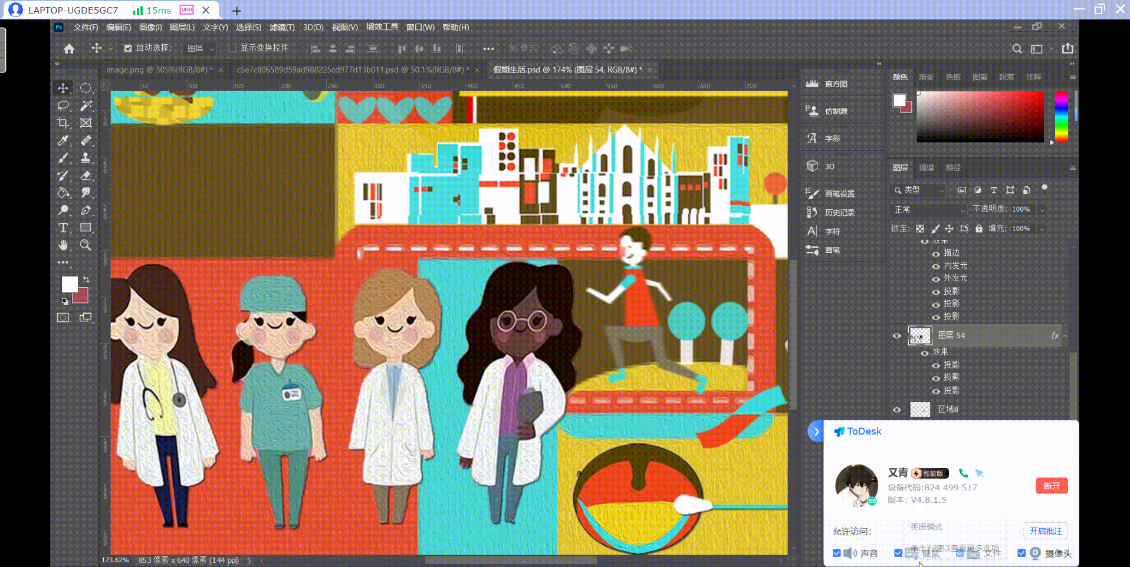Select the Crop tool
The image size is (1130, 567).
63,123
